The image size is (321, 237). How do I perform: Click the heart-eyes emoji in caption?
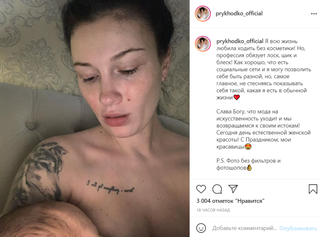248,147
